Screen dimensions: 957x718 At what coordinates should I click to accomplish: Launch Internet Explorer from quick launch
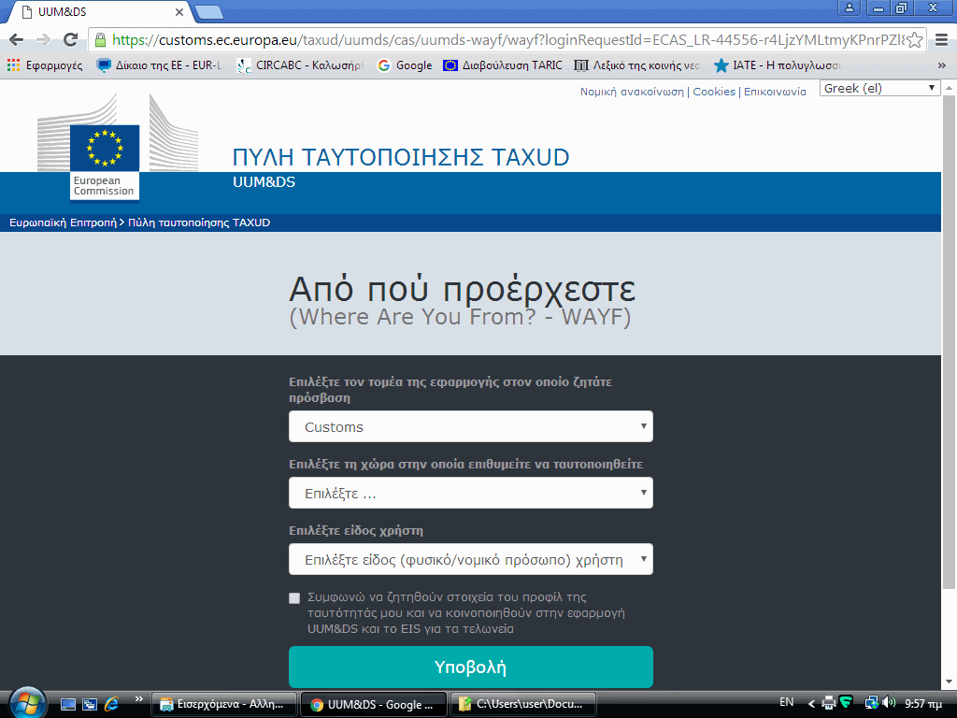pos(112,703)
